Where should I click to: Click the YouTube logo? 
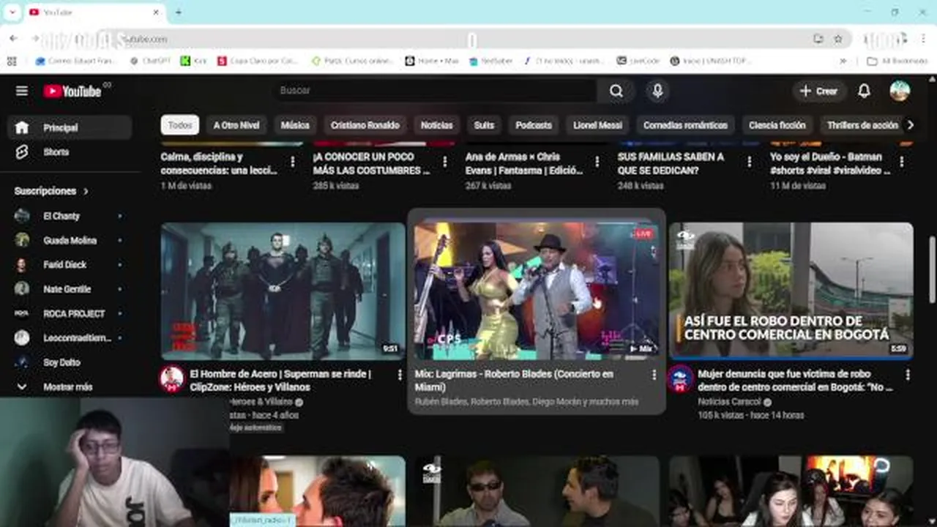(x=72, y=91)
